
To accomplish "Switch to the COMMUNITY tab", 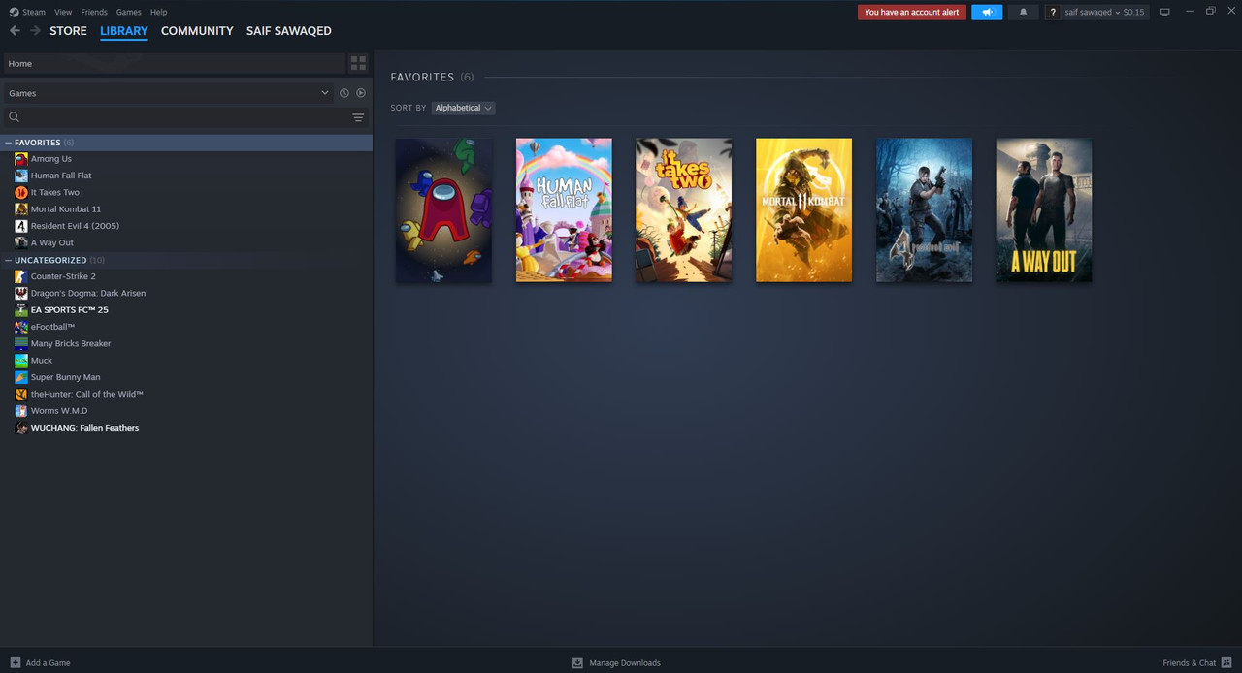I will click(197, 31).
